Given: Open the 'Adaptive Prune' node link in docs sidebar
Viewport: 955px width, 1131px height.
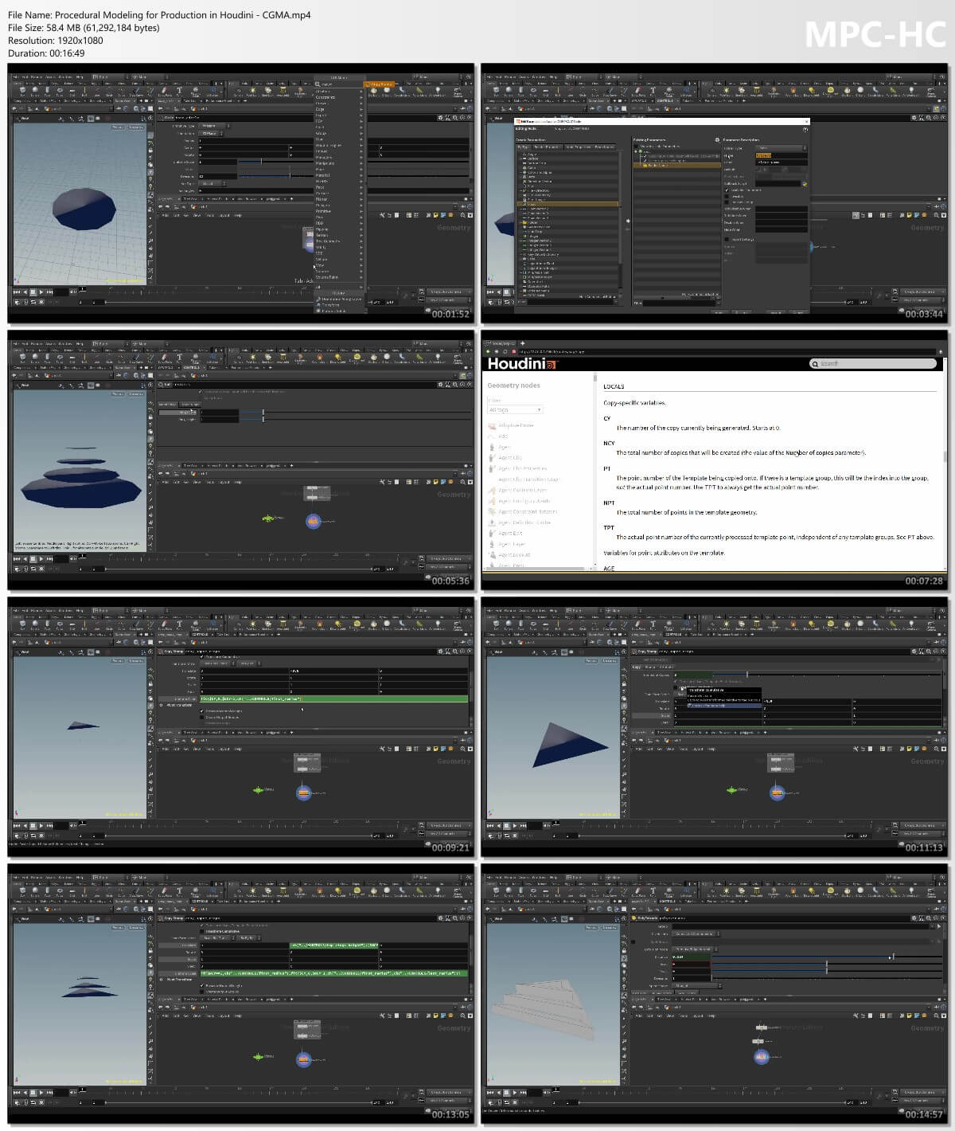Looking at the screenshot, I should click(x=516, y=425).
